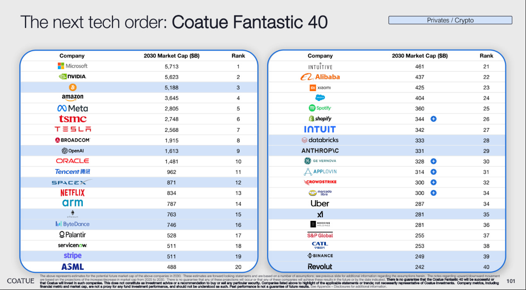This screenshot has width=526, height=290.
Task: Click the red CrowdStrike logo
Action: [320, 182]
